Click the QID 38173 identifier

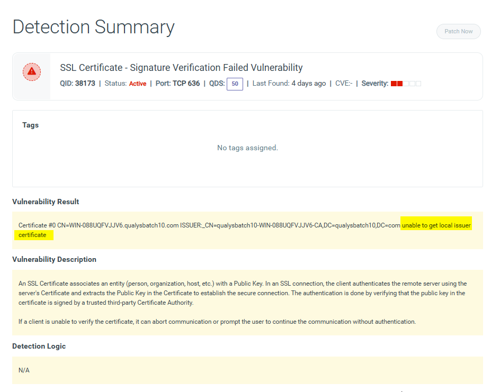(x=78, y=84)
